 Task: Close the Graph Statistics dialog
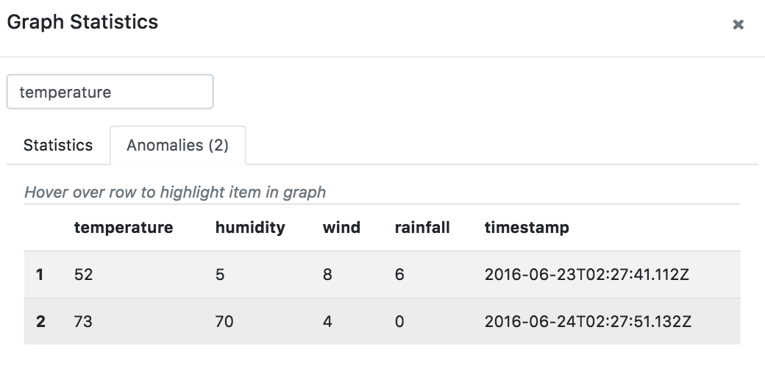click(738, 25)
